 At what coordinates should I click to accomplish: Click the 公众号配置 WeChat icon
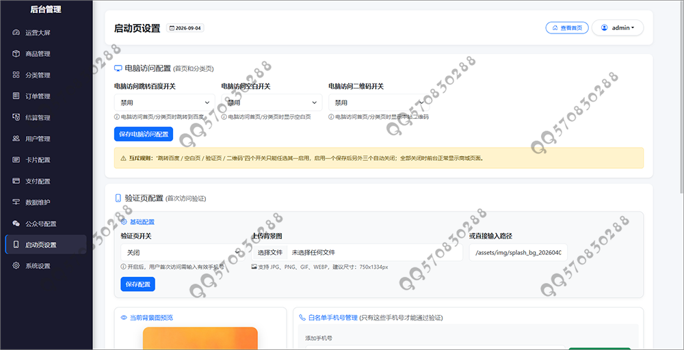point(16,224)
